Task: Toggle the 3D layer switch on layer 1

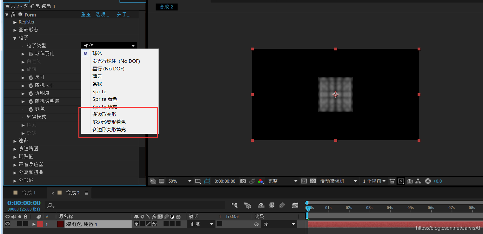Action: pos(178,224)
